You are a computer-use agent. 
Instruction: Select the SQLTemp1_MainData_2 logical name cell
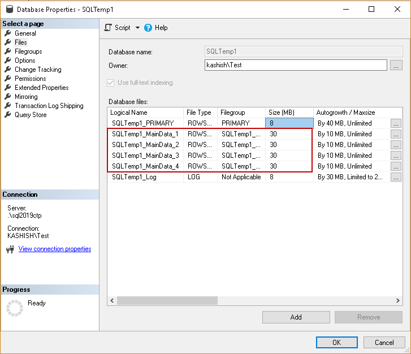point(145,145)
